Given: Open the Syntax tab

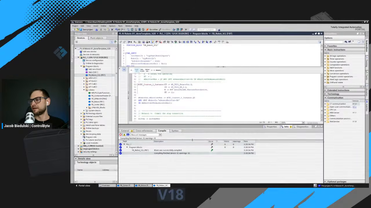Looking at the screenshot, I should [175, 131].
